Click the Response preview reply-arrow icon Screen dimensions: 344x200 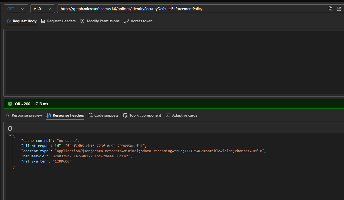coord(8,115)
